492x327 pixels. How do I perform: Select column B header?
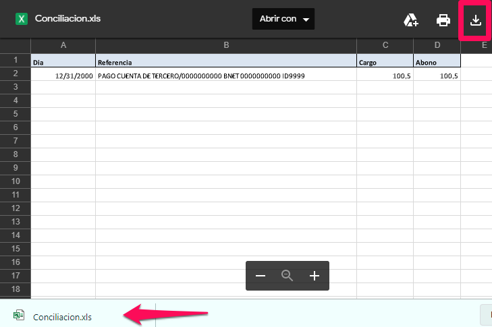226,45
